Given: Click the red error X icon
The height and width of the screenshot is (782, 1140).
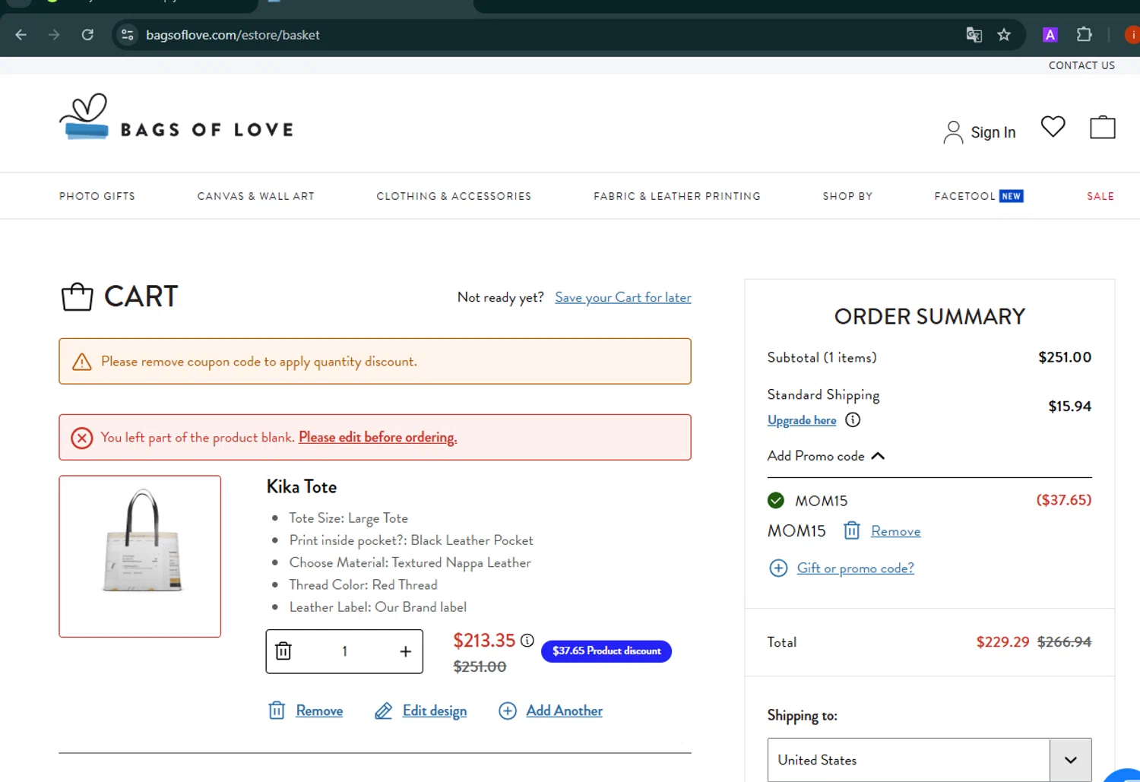Looking at the screenshot, I should [81, 438].
